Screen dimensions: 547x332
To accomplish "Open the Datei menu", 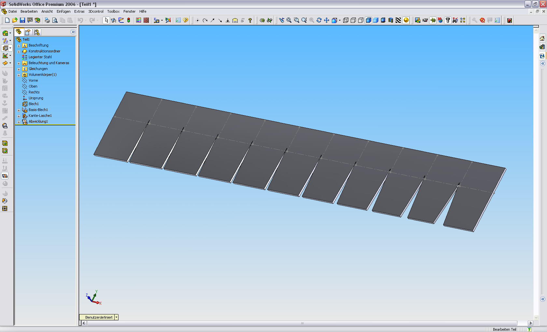I will click(13, 11).
